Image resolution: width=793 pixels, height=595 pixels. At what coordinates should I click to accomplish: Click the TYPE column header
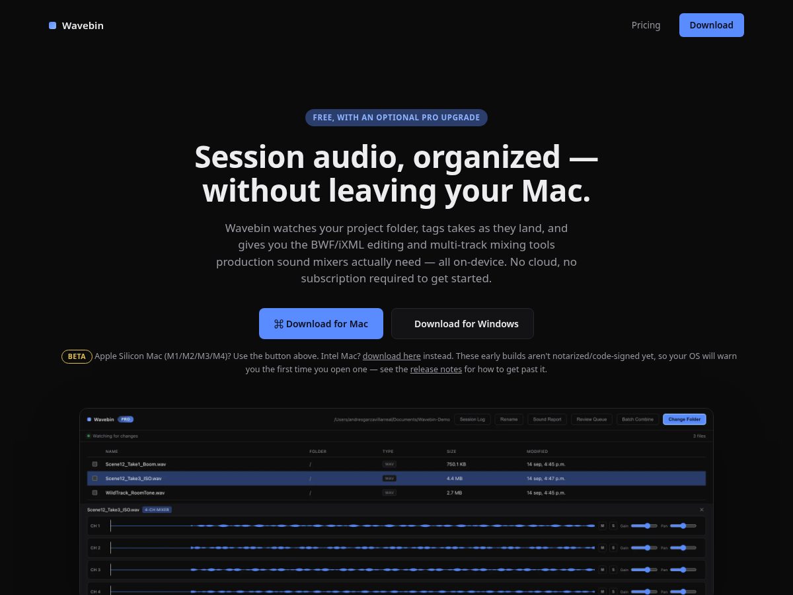coord(388,452)
